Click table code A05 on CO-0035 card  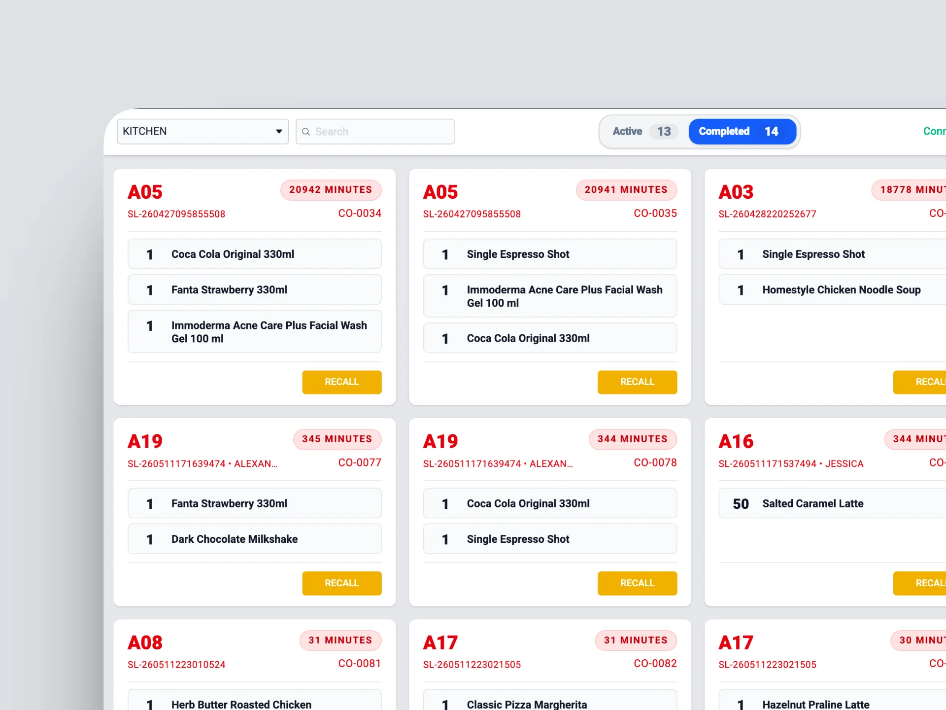tap(440, 192)
